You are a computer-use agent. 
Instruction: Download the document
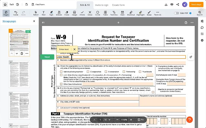166,4
